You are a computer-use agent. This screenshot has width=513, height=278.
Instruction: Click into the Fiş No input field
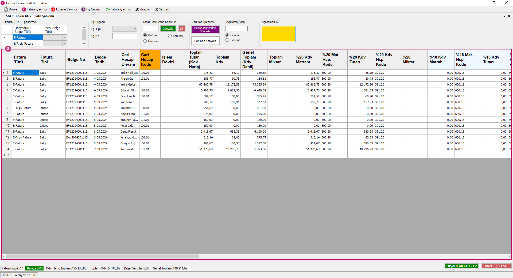tap(125, 36)
